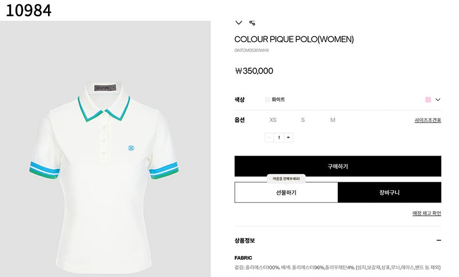Image resolution: width=459 pixels, height=277 pixels.
Task: Choose size M option
Action: tap(333, 120)
